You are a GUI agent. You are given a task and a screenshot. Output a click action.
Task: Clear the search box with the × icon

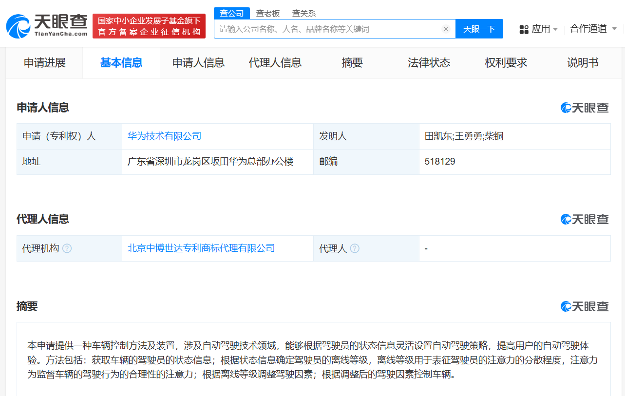pyautogui.click(x=446, y=29)
